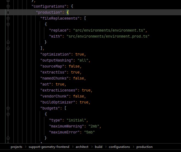181x152 pixels.
Task: Jump to "build" breadcrumb
Action: 99,147
